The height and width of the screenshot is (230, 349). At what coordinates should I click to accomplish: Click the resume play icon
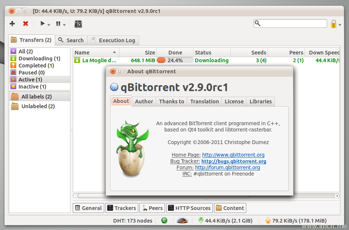pos(43,24)
